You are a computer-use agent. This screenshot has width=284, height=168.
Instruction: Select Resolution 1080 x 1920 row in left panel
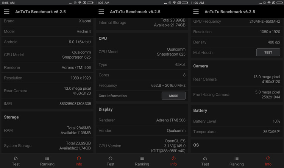click(x=47, y=78)
